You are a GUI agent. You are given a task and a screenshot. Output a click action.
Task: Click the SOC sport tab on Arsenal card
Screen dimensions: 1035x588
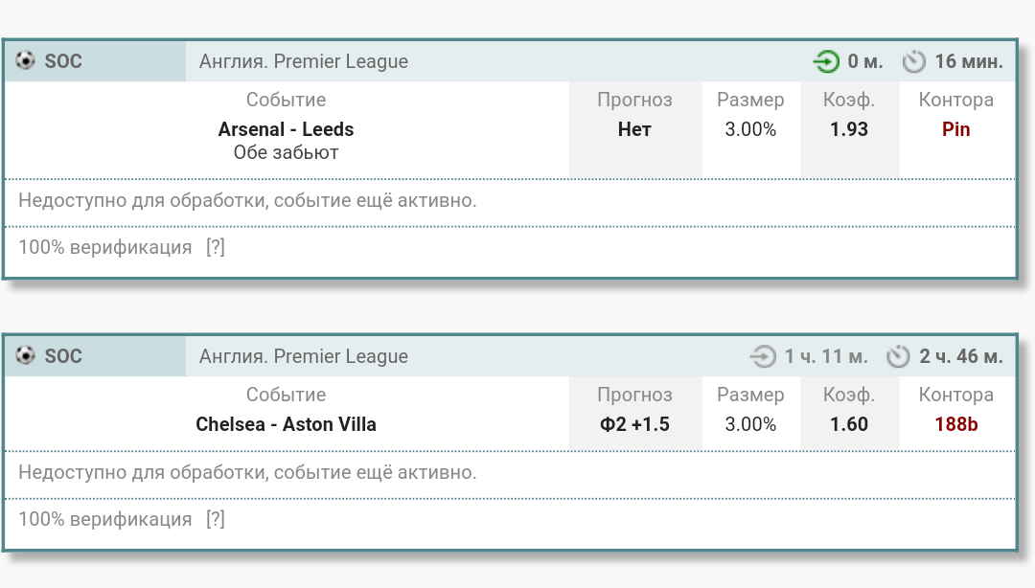click(63, 61)
